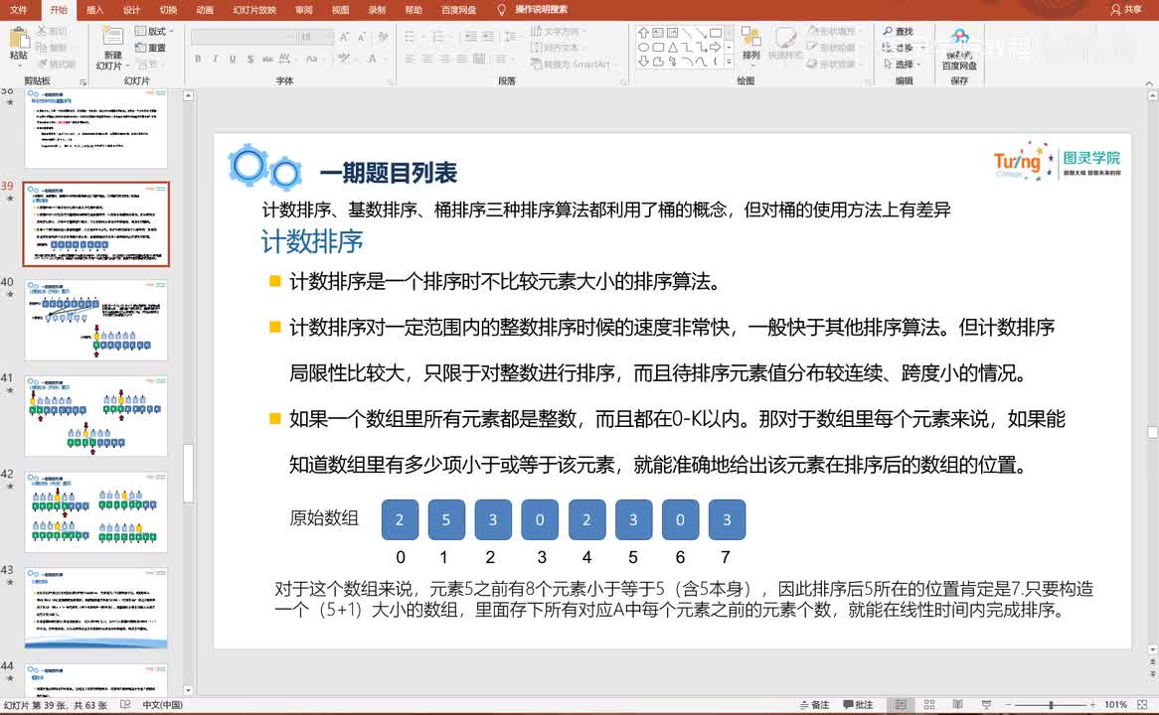Switch to Normal view icon
Image resolution: width=1159 pixels, height=715 pixels.
click(901, 705)
